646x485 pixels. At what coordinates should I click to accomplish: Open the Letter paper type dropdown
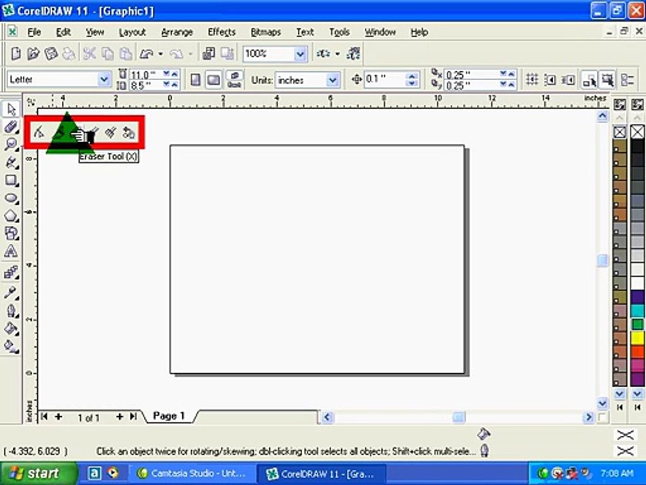pyautogui.click(x=104, y=79)
